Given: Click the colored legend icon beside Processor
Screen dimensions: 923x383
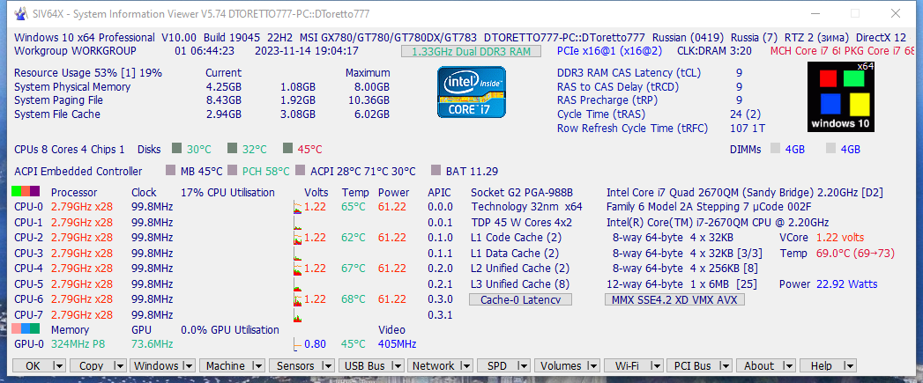Looking at the screenshot, I should pos(26,192).
